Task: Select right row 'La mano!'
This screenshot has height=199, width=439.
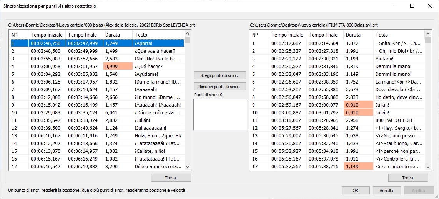Action: pos(338,82)
